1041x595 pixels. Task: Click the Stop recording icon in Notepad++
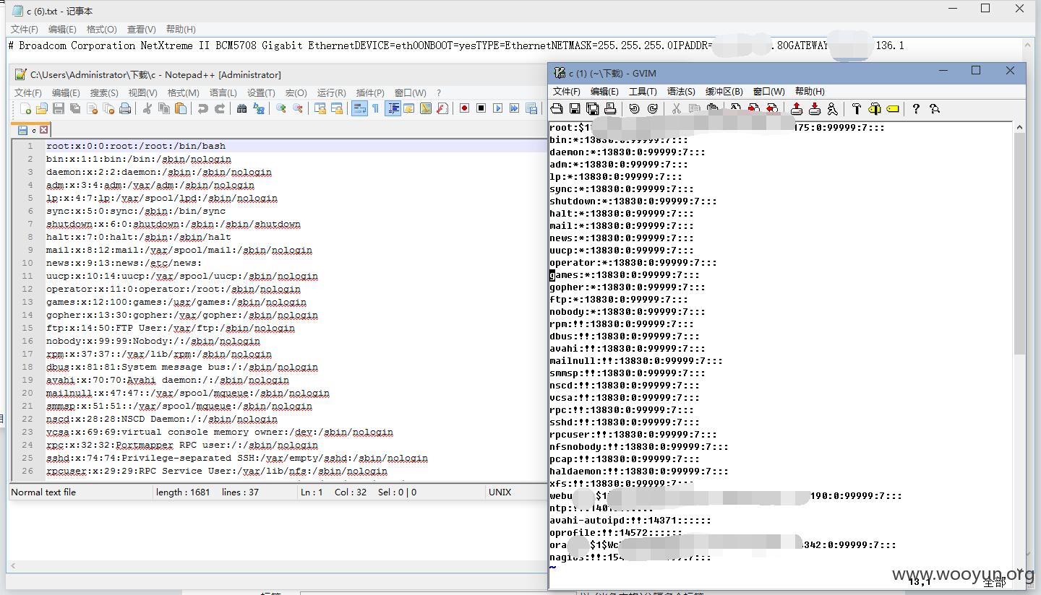point(481,108)
